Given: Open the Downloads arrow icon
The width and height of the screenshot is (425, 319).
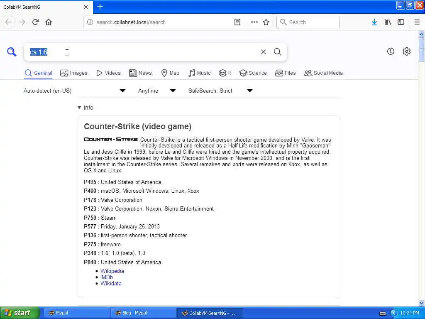Looking at the screenshot, I should (374, 22).
